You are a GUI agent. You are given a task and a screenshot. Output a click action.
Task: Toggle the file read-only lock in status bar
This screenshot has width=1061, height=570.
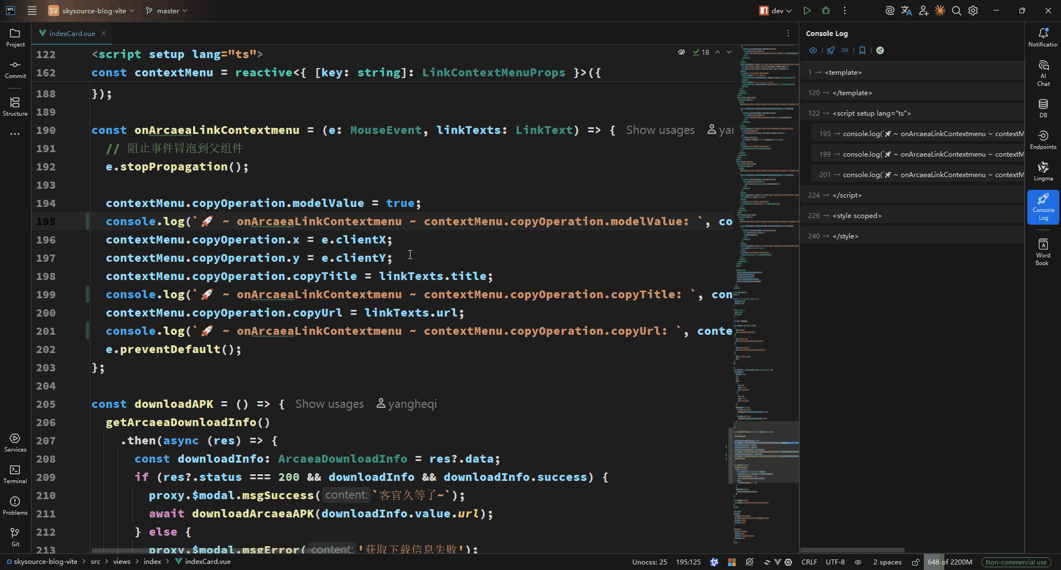click(x=916, y=562)
